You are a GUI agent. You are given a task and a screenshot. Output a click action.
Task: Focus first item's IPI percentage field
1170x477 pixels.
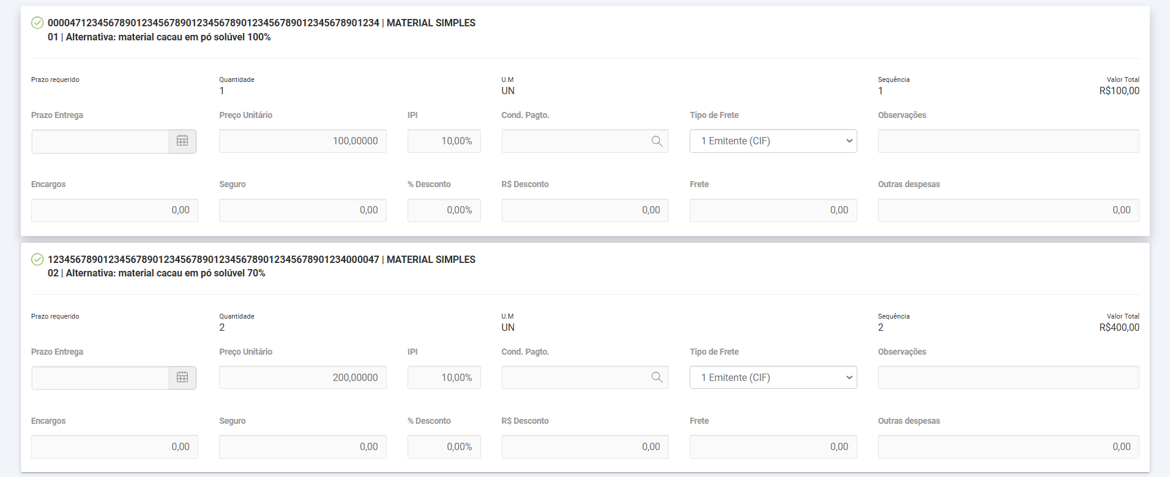coord(444,141)
